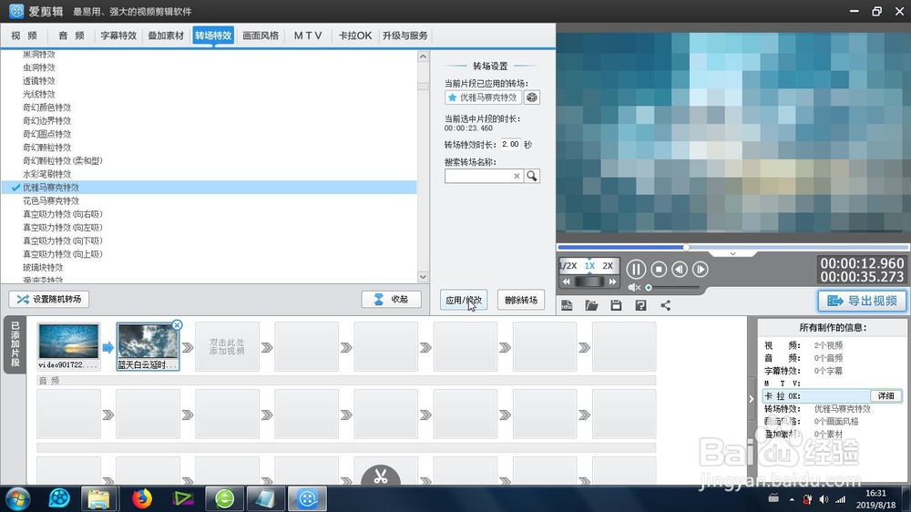Viewport: 911px width, 512px height.
Task: Click the 双击此处添加视频 placeholder slot
Action: [227, 347]
